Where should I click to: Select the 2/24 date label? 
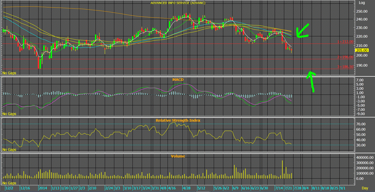pyautogui.click(x=109, y=188)
